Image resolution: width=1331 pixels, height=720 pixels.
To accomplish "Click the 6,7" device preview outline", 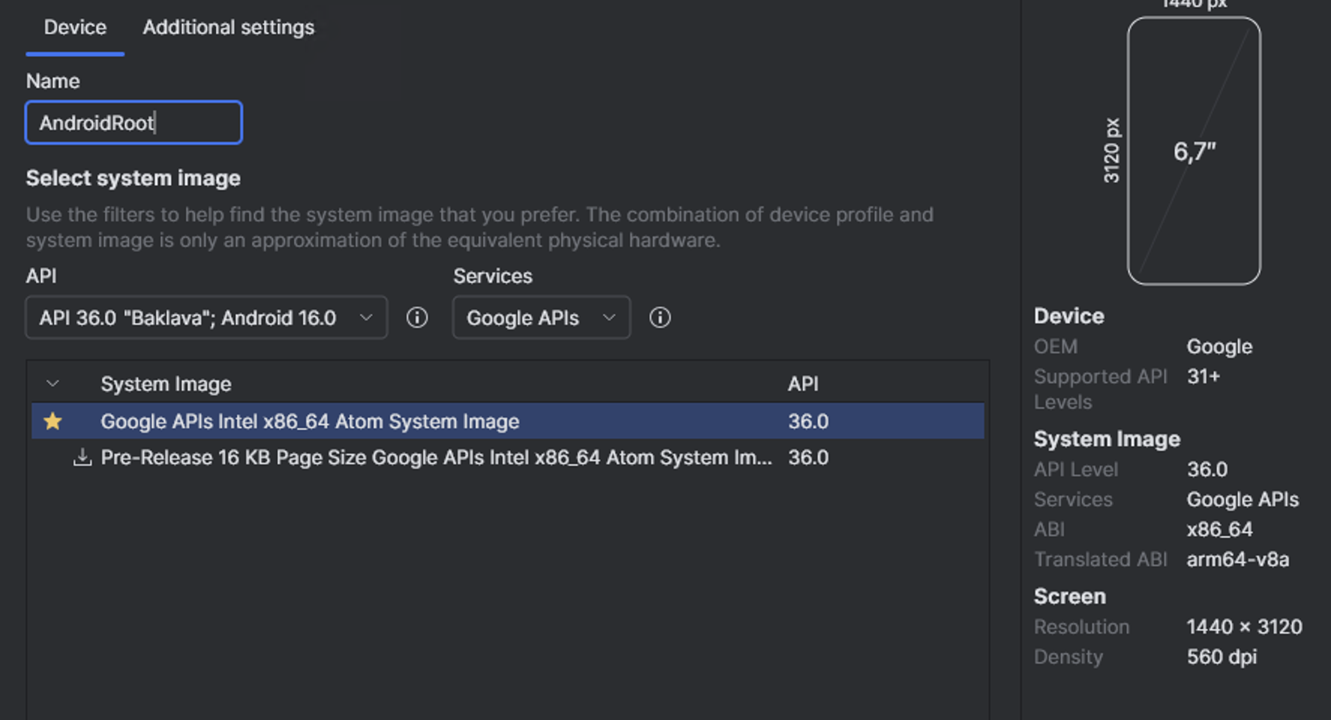I will point(1194,151).
